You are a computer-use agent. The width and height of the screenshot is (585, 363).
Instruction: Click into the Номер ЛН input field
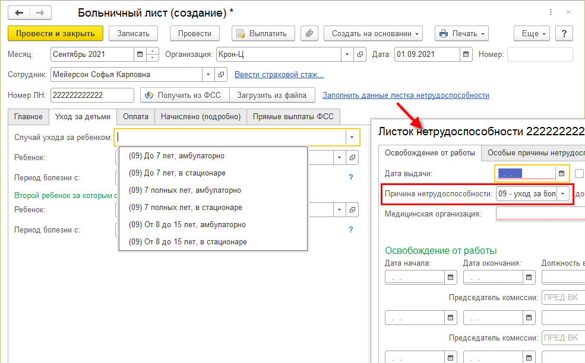(x=93, y=95)
